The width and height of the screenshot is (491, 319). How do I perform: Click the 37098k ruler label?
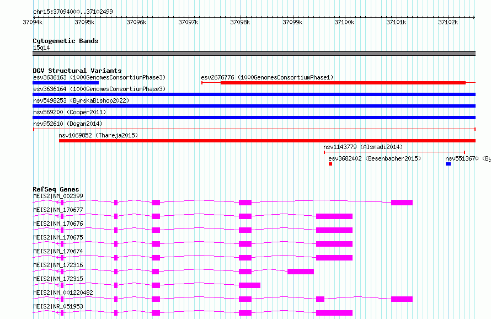pos(240,22)
